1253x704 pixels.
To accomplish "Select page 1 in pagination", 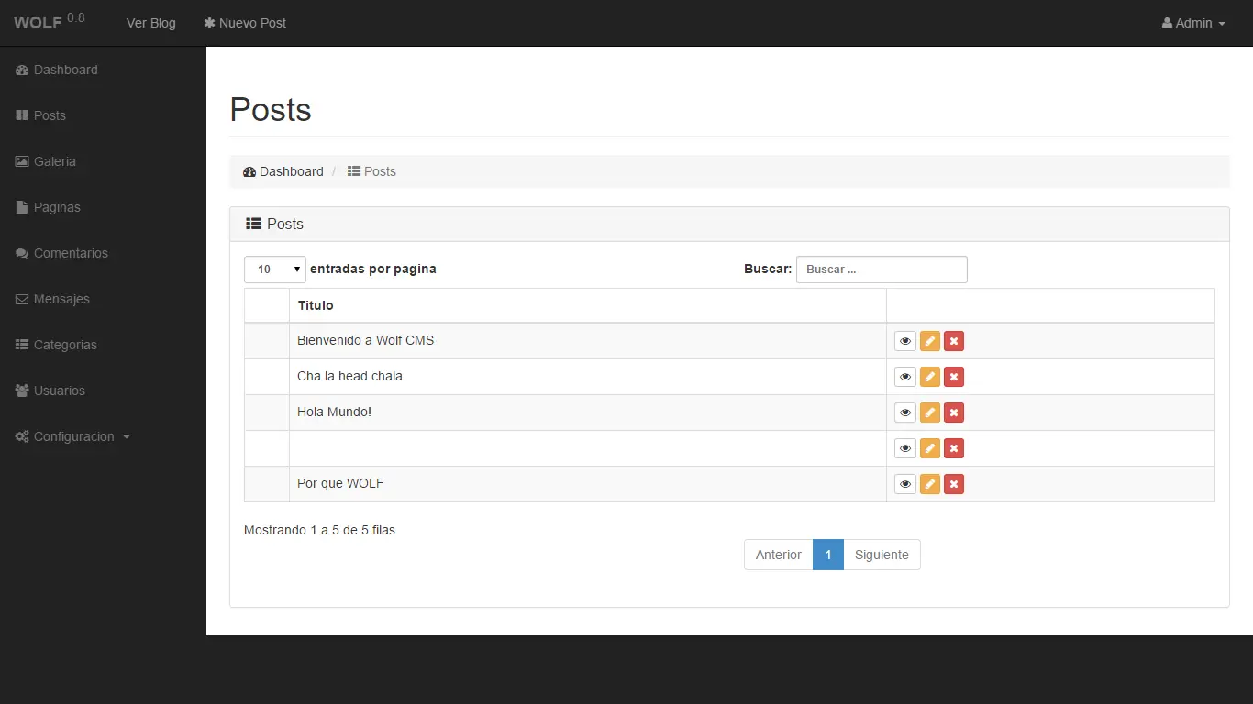I will [x=828, y=555].
